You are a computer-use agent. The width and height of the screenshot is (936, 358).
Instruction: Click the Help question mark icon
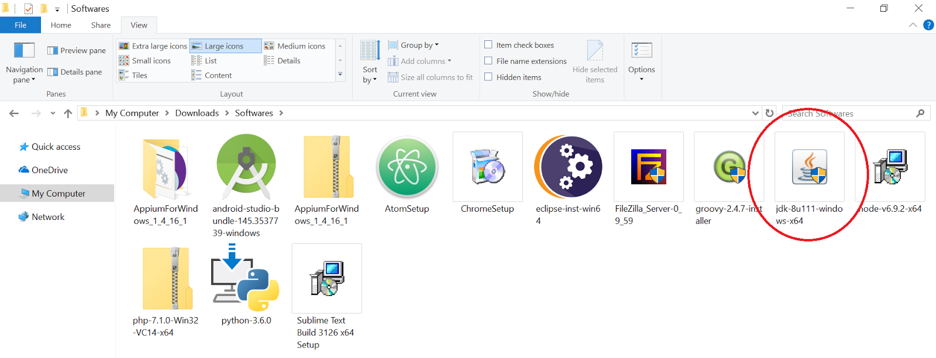[x=928, y=25]
